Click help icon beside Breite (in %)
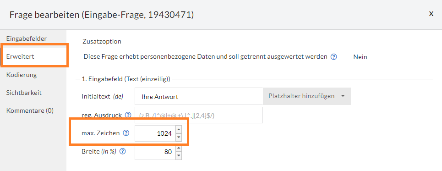 tap(122, 152)
